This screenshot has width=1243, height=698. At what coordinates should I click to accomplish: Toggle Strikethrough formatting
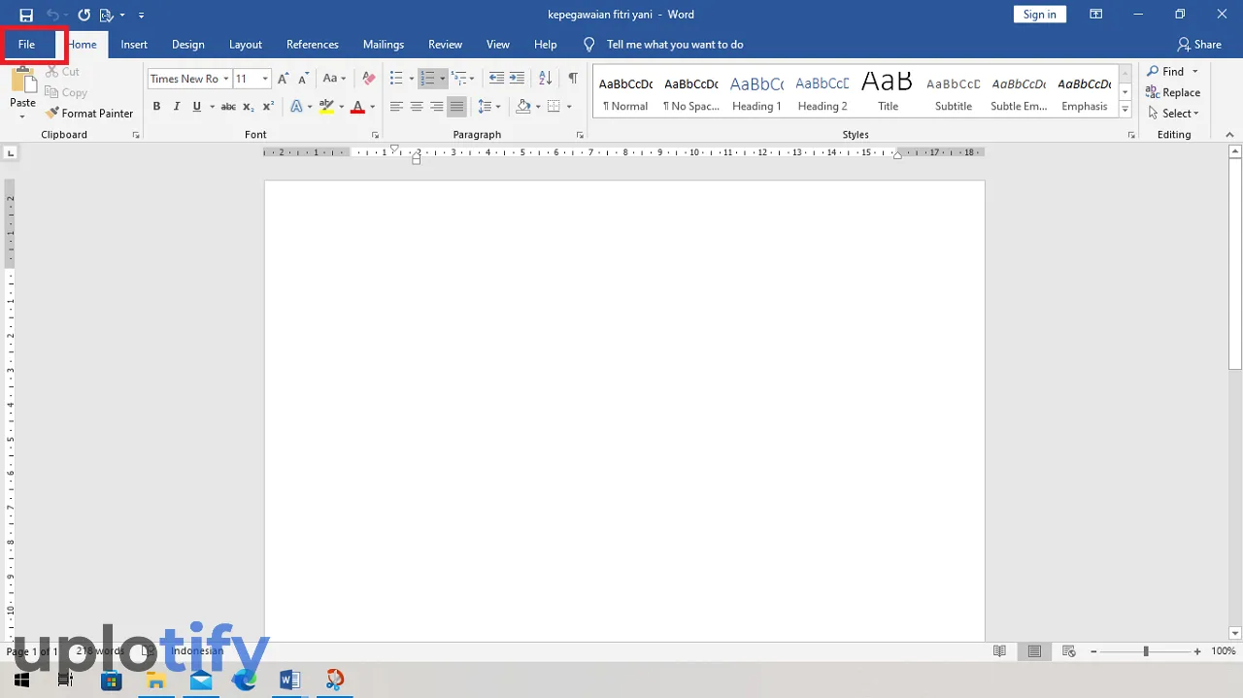pyautogui.click(x=228, y=107)
